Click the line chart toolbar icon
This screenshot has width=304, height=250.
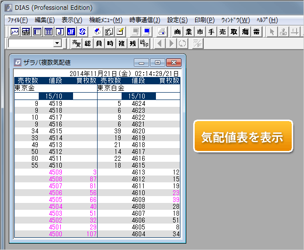pyautogui.click(x=15, y=32)
